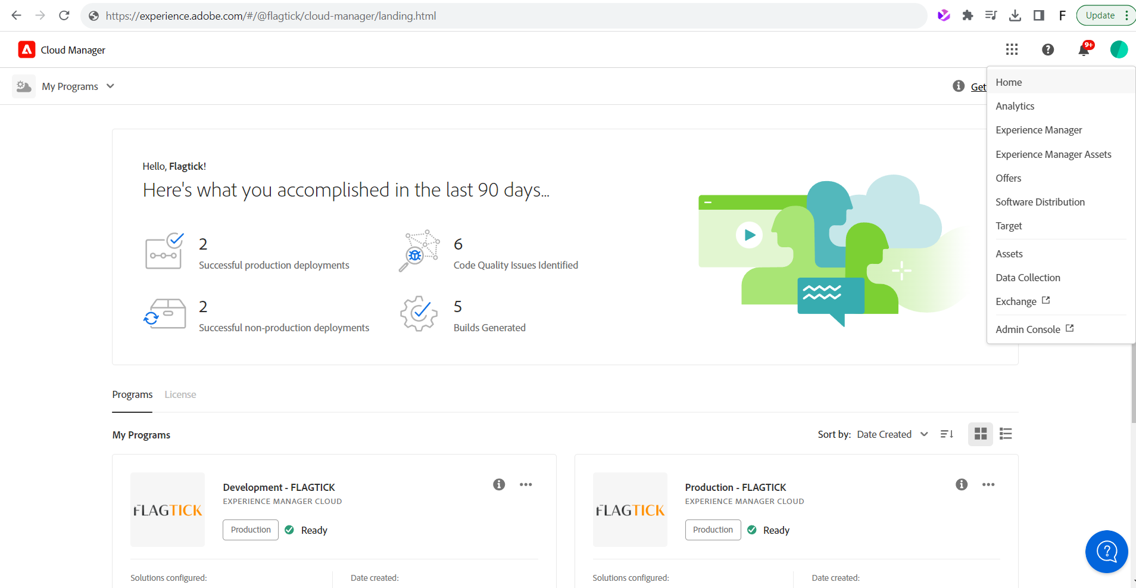Open the app switcher grid icon

[x=1012, y=49]
